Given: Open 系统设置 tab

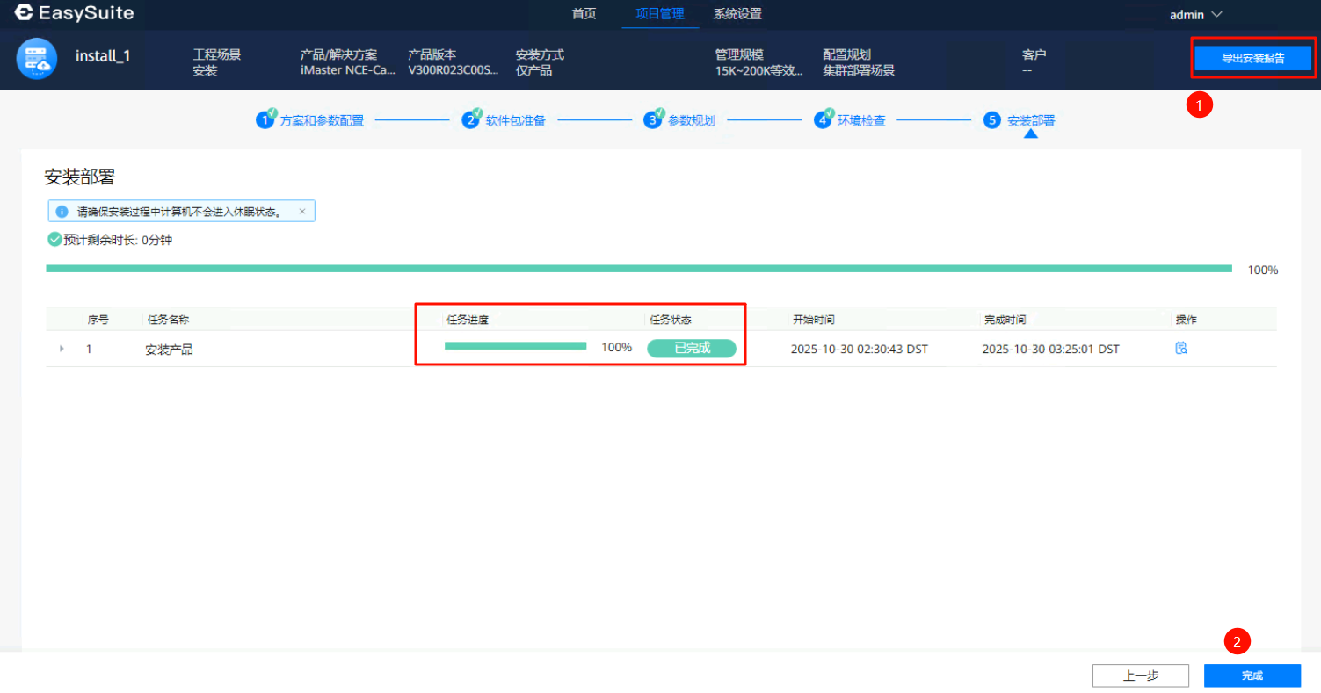Looking at the screenshot, I should click(x=737, y=14).
